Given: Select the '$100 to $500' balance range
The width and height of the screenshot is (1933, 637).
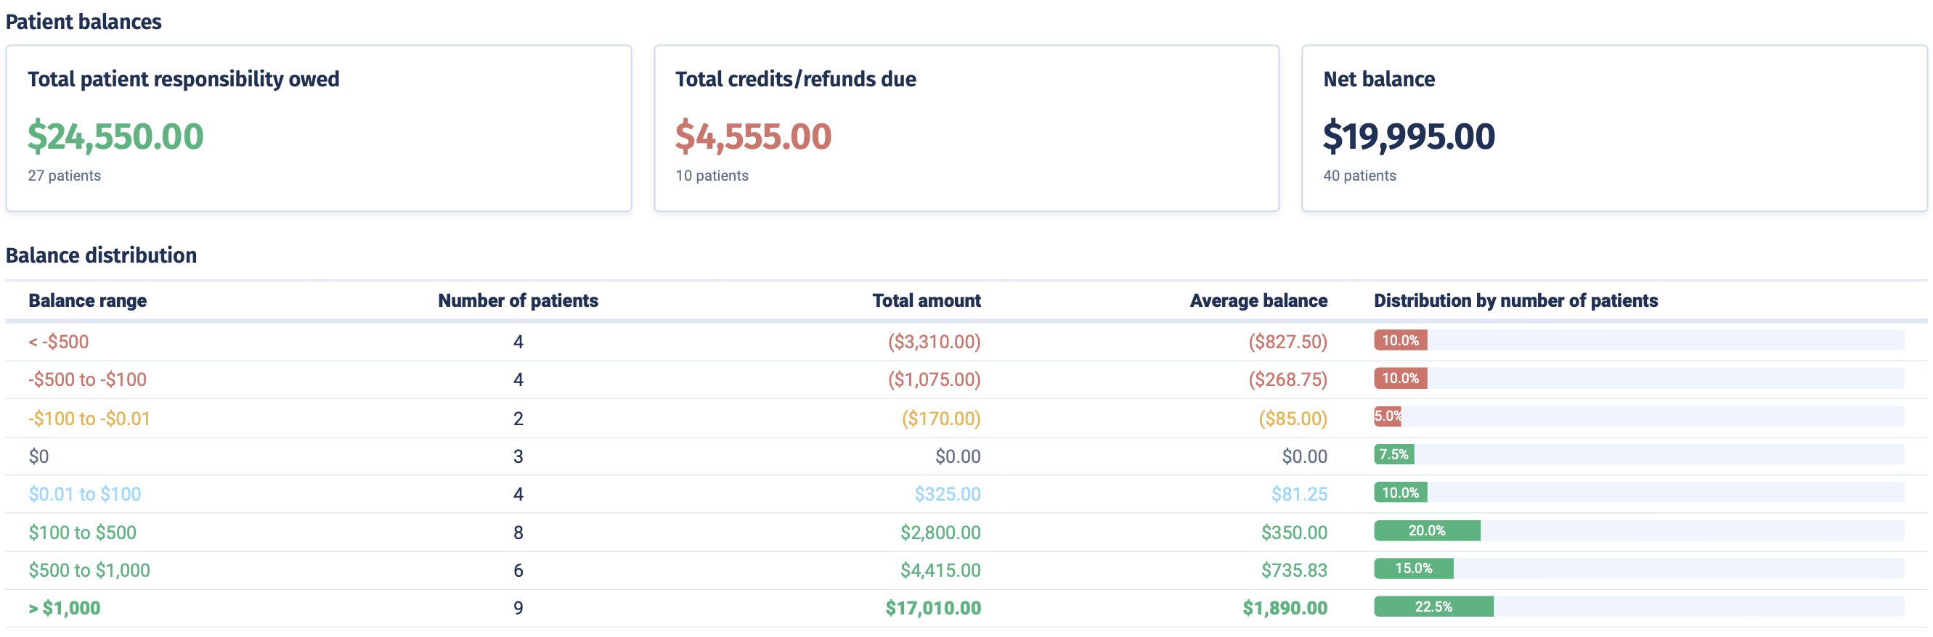Looking at the screenshot, I should coord(83,532).
